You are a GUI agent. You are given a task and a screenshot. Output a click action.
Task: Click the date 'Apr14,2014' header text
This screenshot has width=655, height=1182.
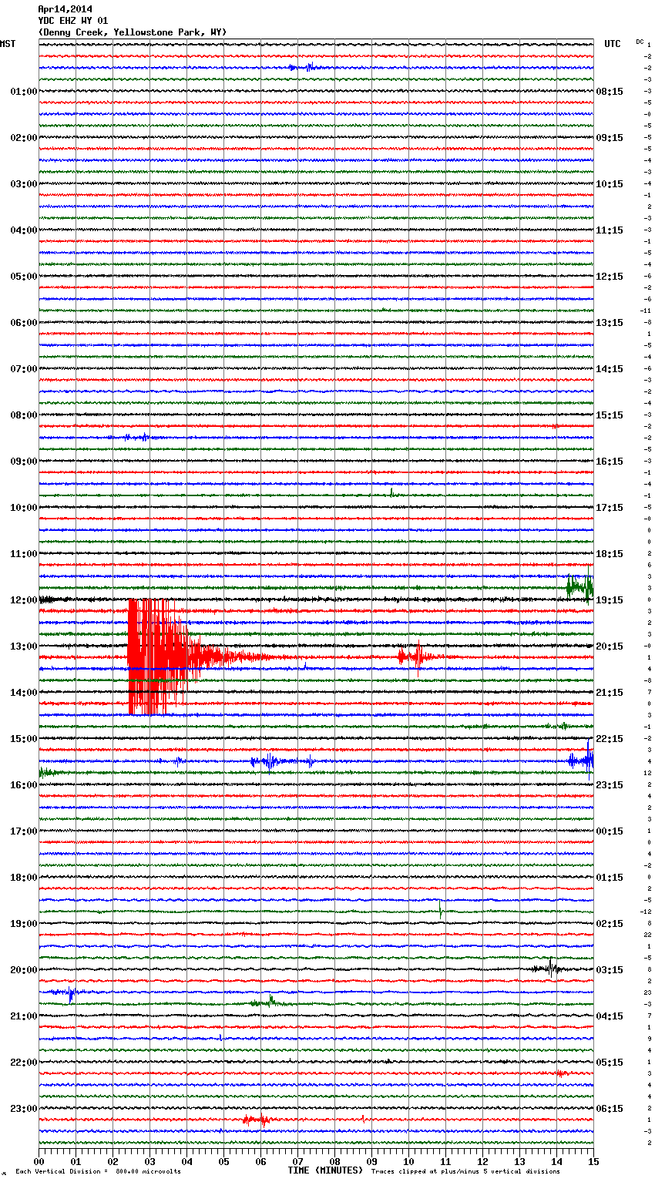click(65, 9)
